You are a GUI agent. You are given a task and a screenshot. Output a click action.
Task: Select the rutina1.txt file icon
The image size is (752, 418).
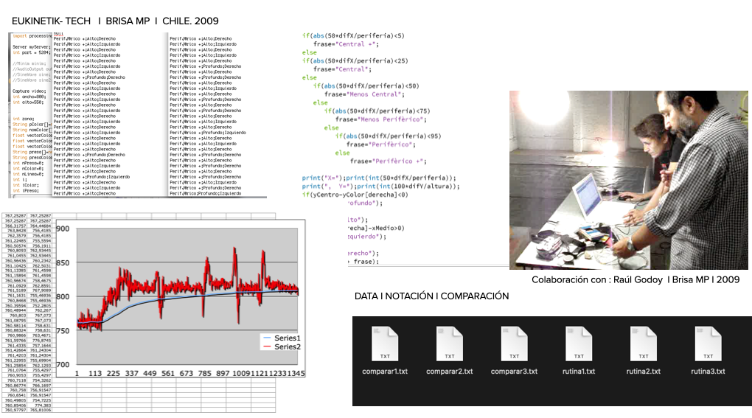click(x=579, y=343)
